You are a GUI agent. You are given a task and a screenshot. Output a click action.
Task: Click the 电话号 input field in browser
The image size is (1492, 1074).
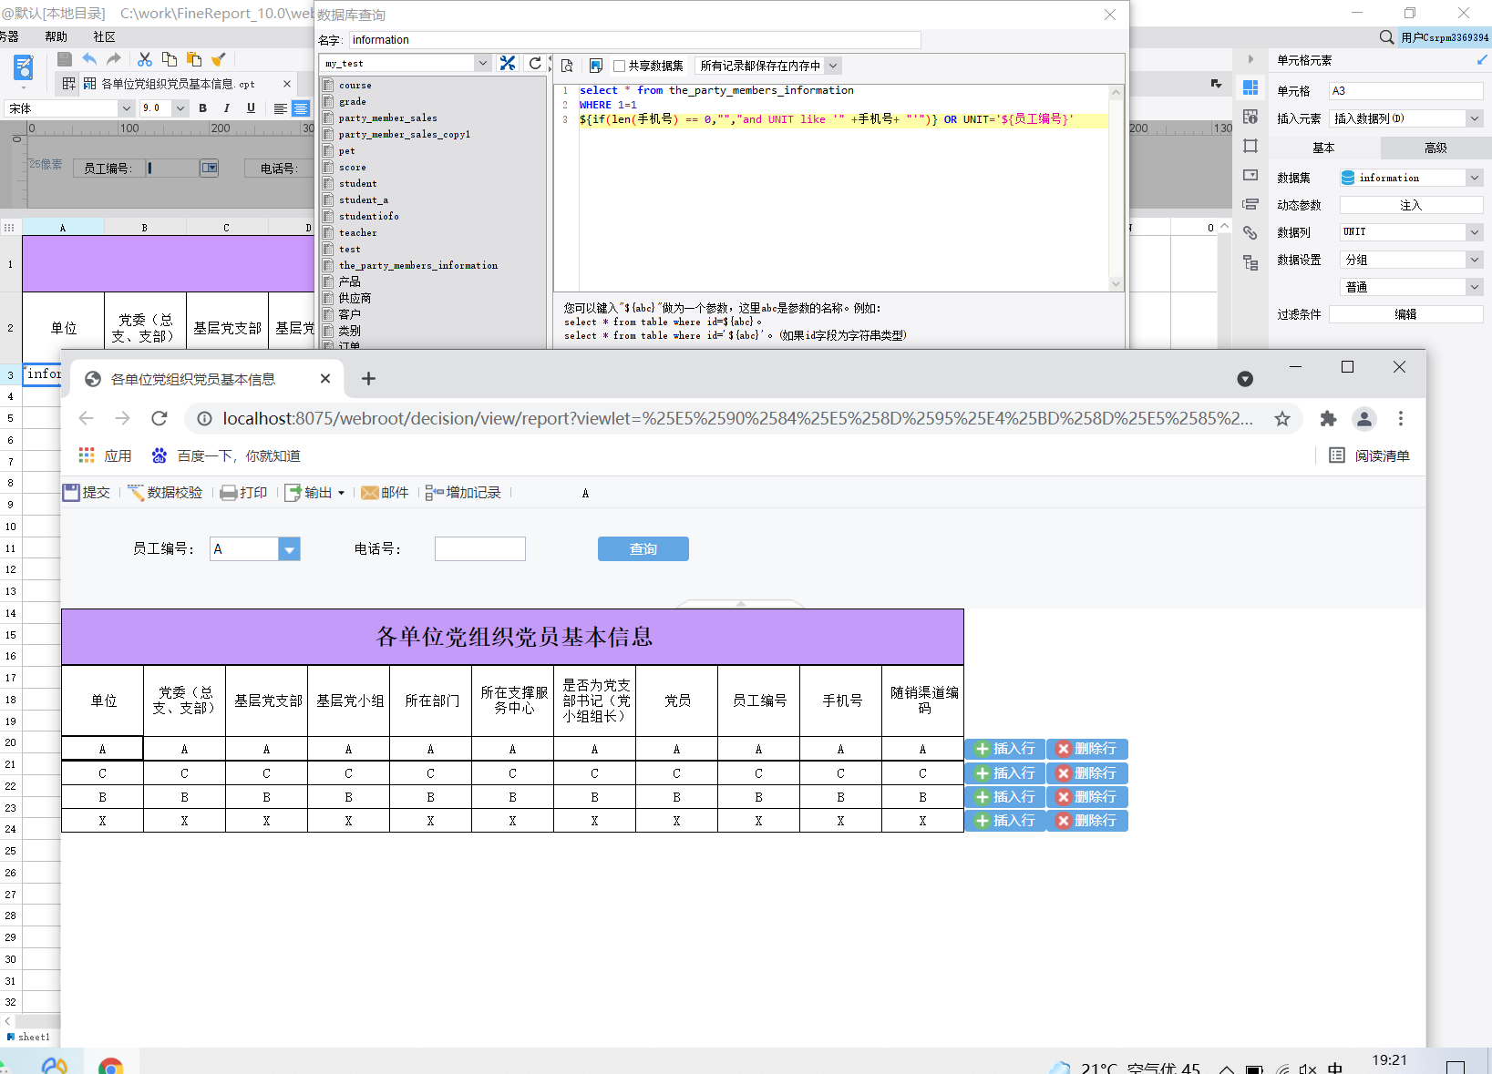click(x=480, y=548)
